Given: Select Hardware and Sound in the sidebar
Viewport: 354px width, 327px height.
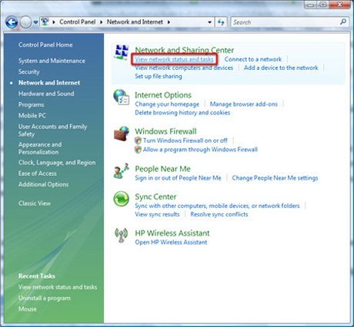Looking at the screenshot, I should point(46,94).
